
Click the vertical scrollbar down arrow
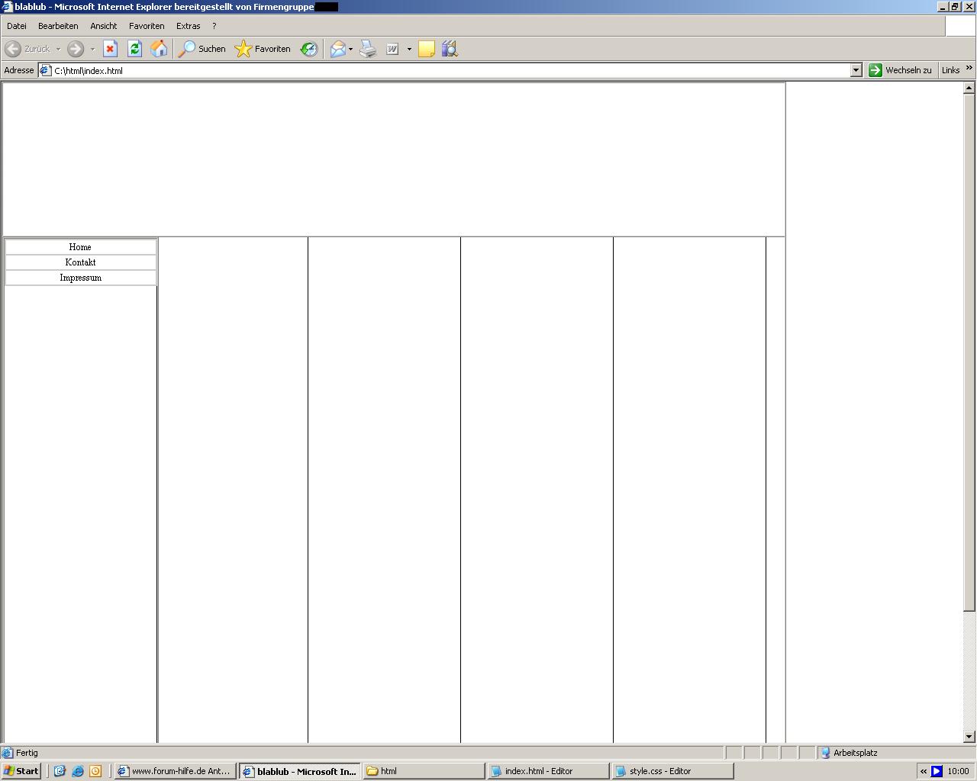[x=969, y=737]
